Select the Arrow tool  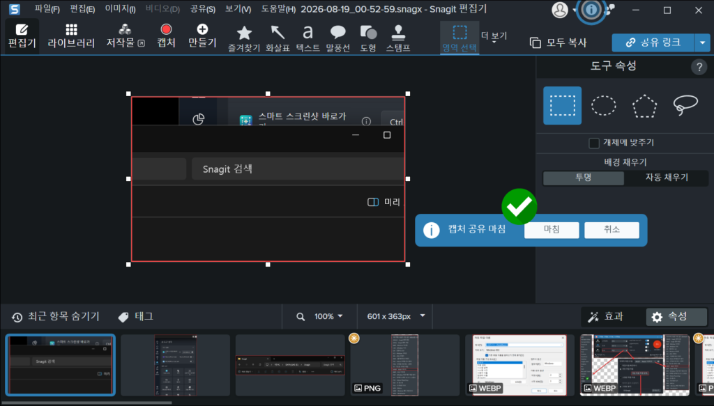[x=278, y=38]
